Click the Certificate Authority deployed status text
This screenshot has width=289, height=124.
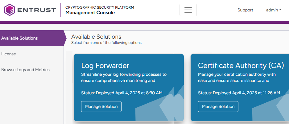coord(239,93)
